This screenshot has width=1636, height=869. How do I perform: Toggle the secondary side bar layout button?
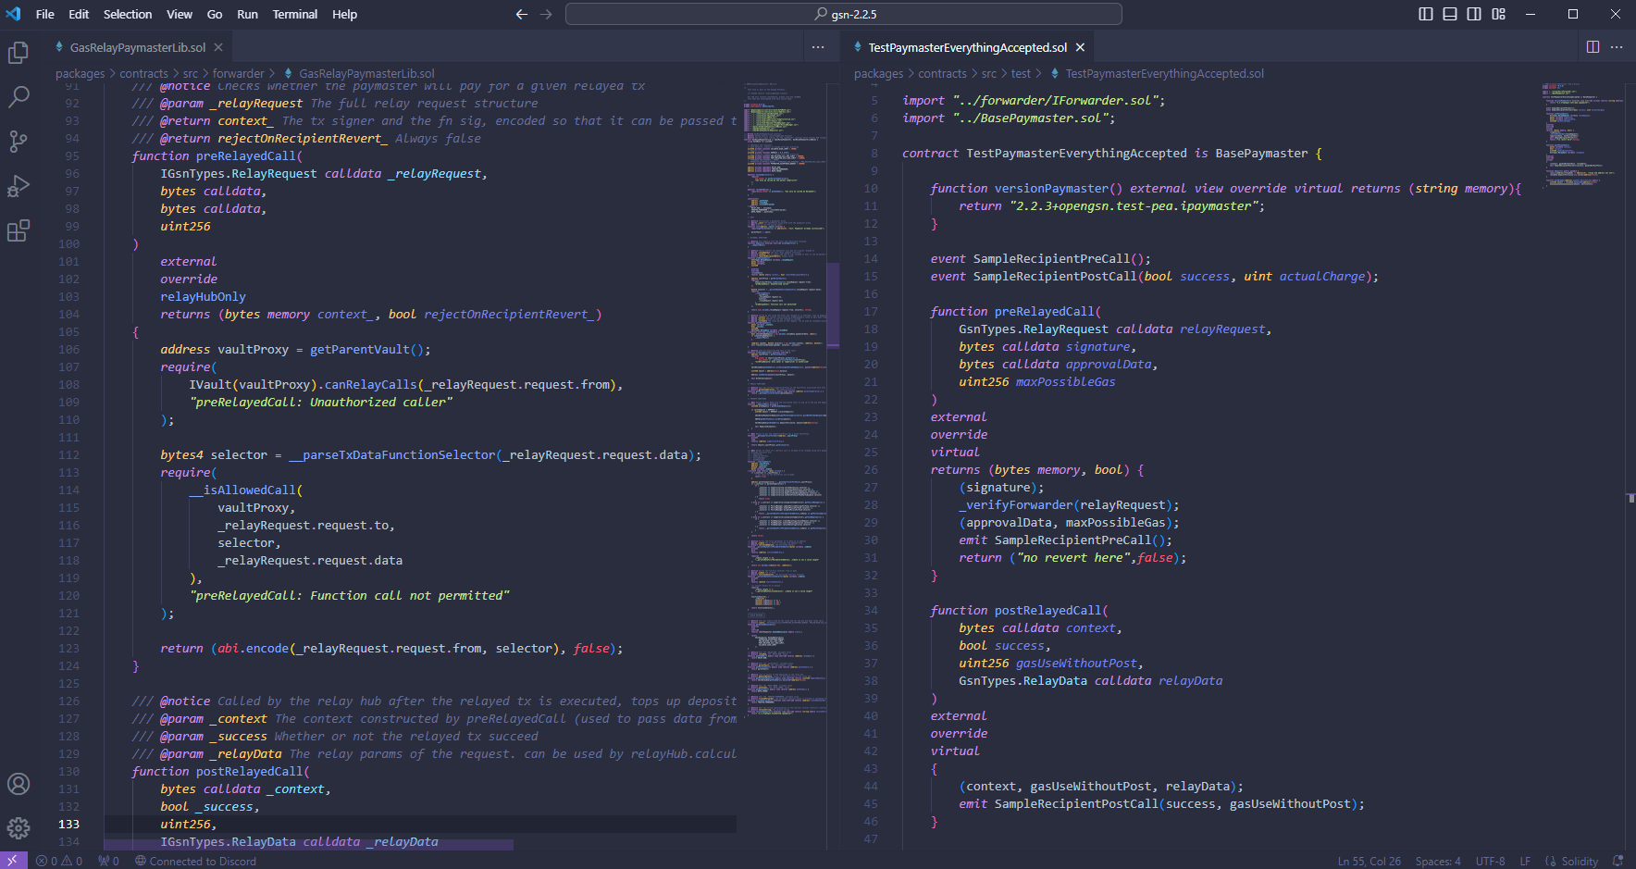point(1474,14)
